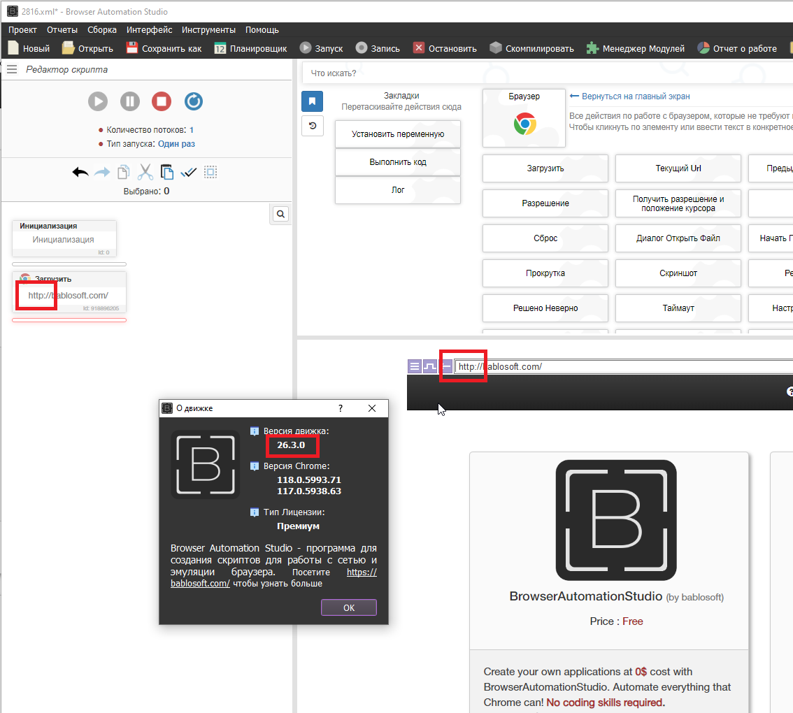Image resolution: width=793 pixels, height=713 pixels.
Task: Open the action history icon below bookmarks
Action: click(x=312, y=126)
